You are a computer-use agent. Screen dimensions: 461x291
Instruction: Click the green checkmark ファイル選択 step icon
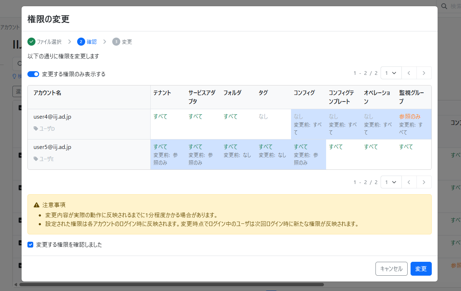(x=31, y=42)
